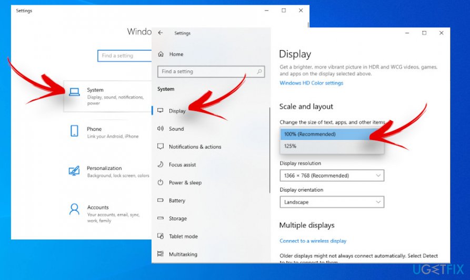Click Find a setting box in sidebar
470x280 pixels.
(x=211, y=72)
